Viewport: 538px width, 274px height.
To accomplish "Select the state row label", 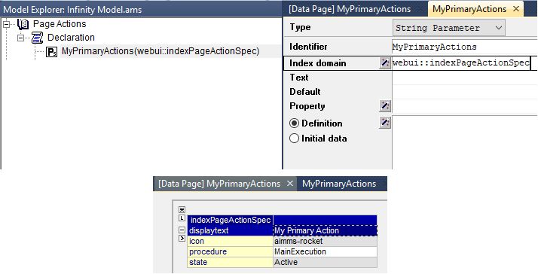I will [231, 263].
